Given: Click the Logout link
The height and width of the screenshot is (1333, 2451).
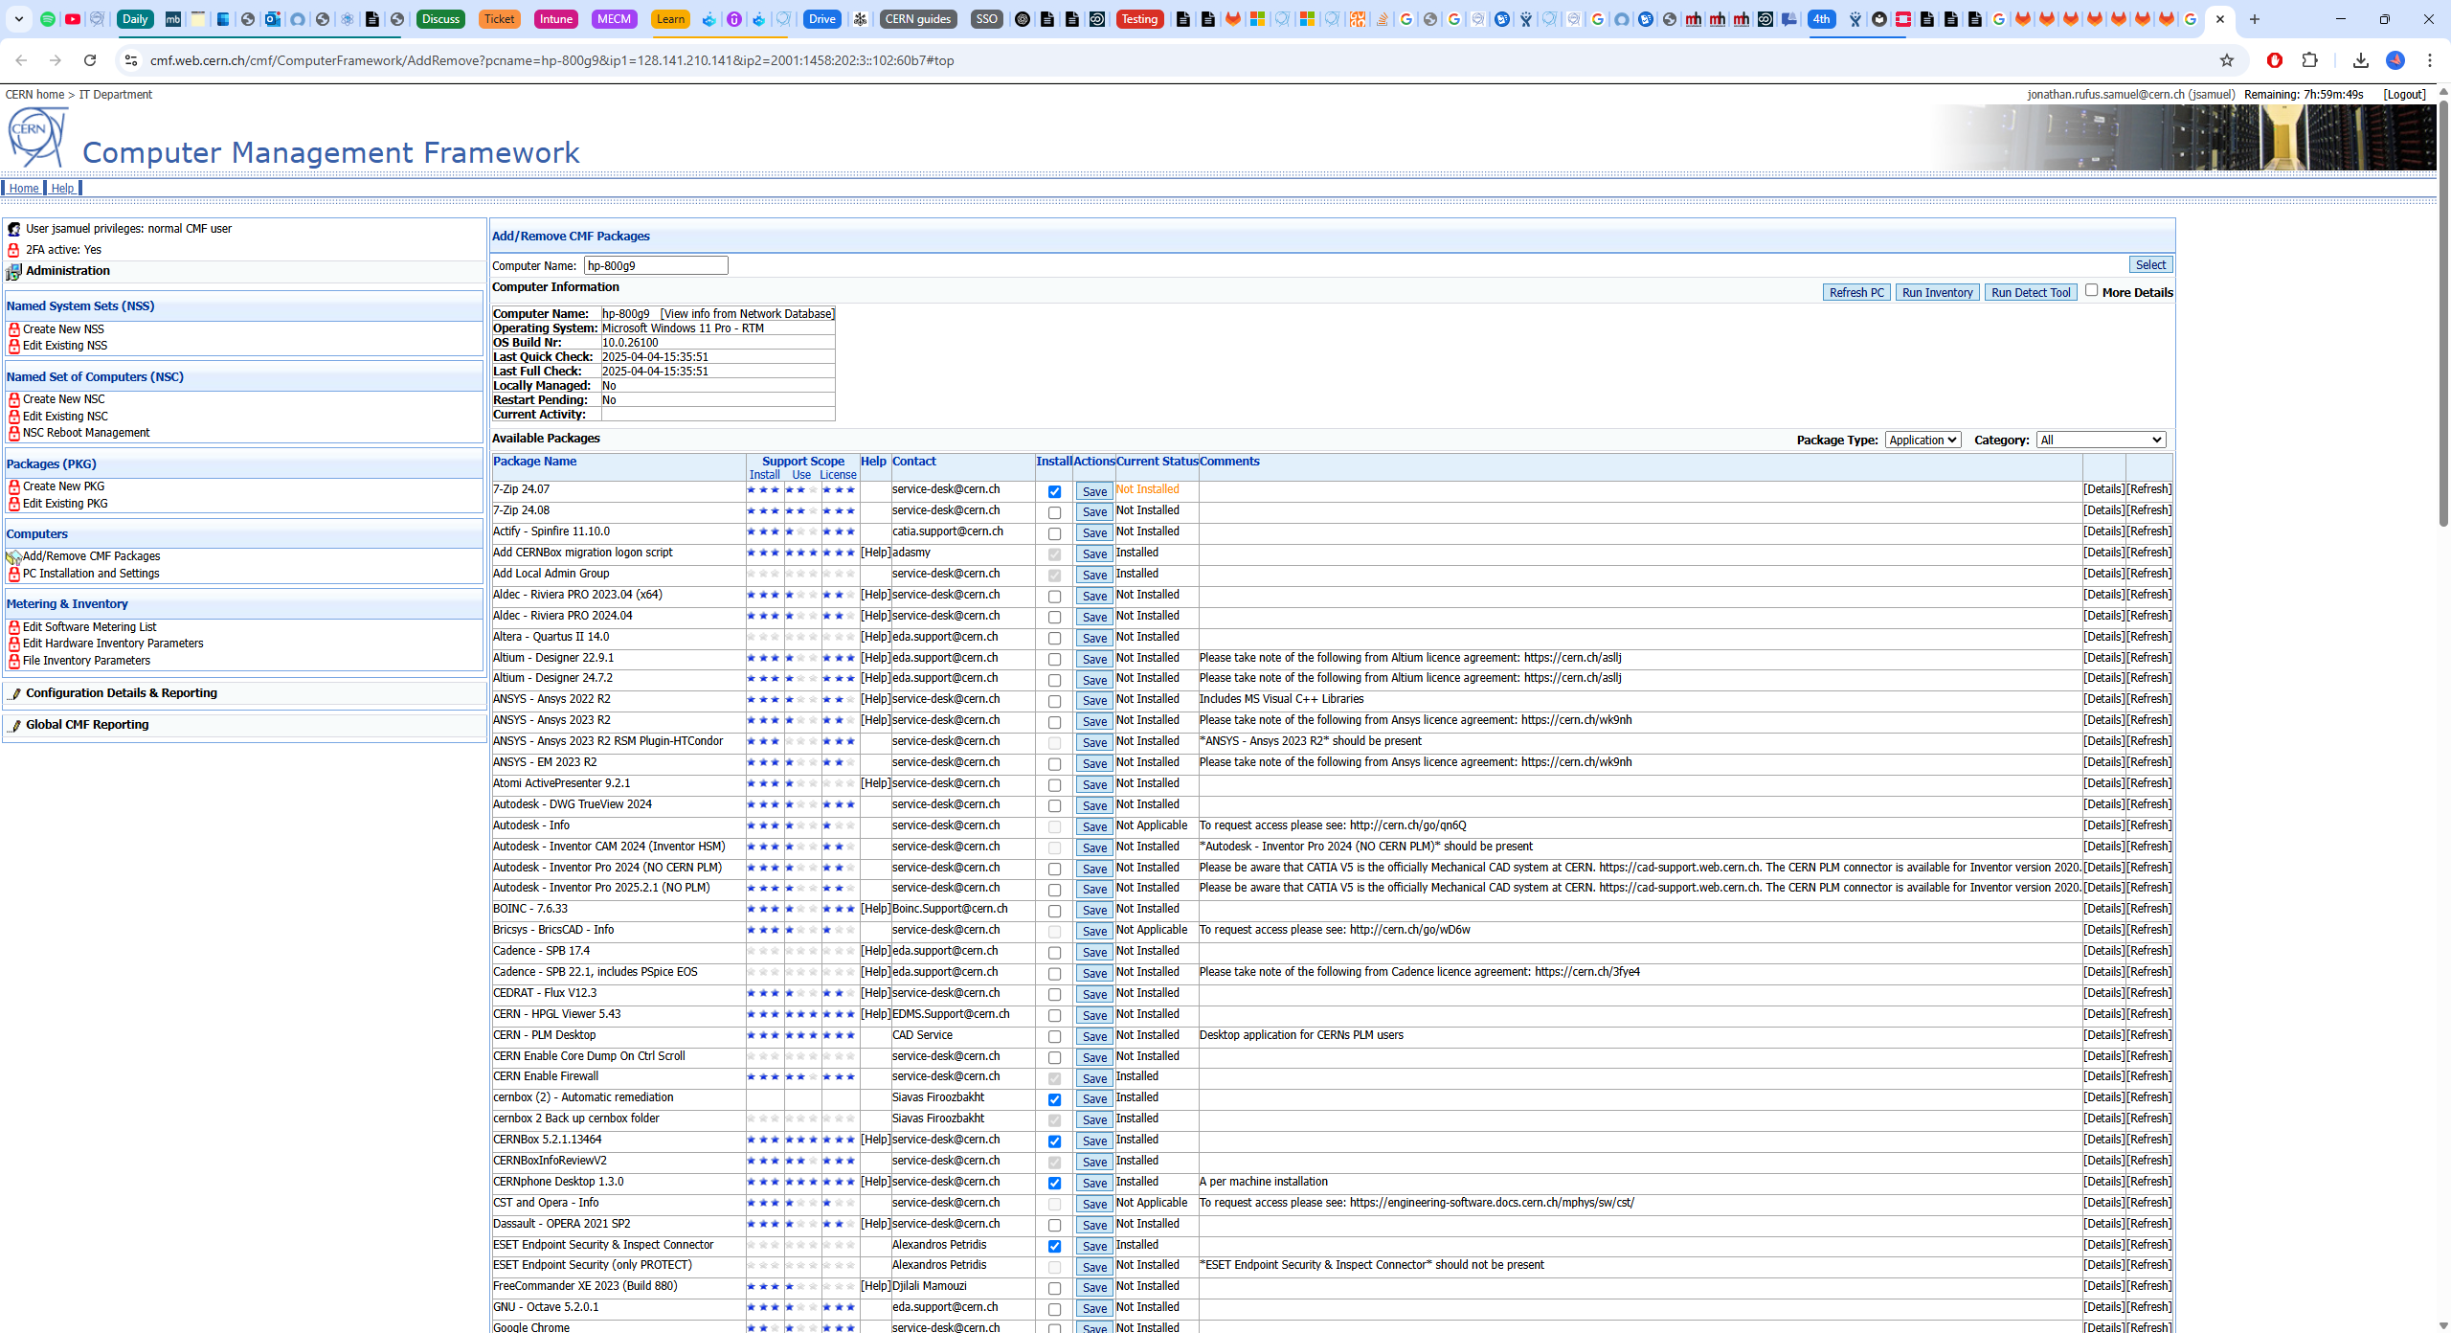Looking at the screenshot, I should coord(2404,95).
